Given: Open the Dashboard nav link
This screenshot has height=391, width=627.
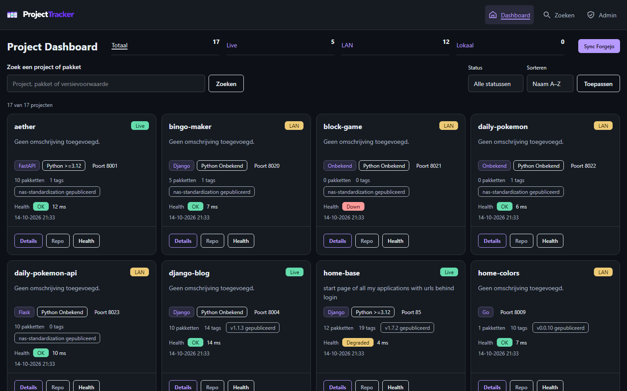Looking at the screenshot, I should click(x=509, y=15).
